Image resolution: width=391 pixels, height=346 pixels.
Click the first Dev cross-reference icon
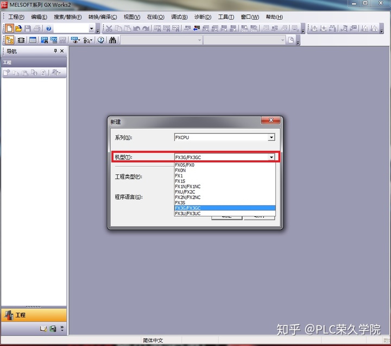click(45, 40)
